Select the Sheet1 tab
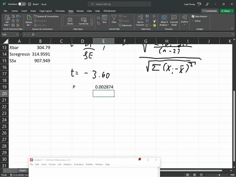Viewport: 236px width, 177px height. pyautogui.click(x=23, y=171)
